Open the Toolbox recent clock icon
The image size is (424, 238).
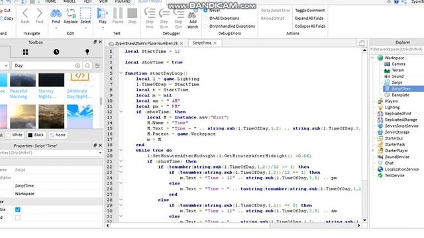(x=56, y=52)
